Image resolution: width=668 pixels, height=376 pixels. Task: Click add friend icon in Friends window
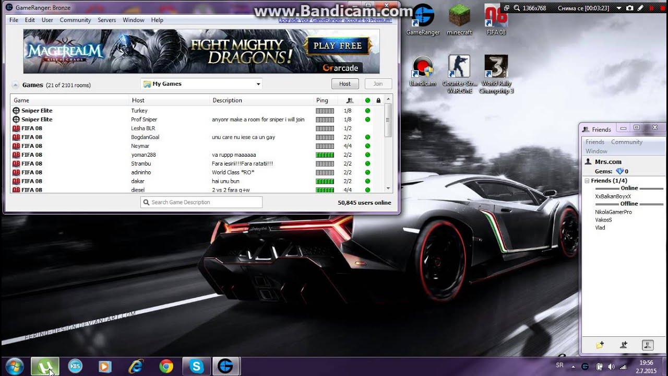(624, 345)
